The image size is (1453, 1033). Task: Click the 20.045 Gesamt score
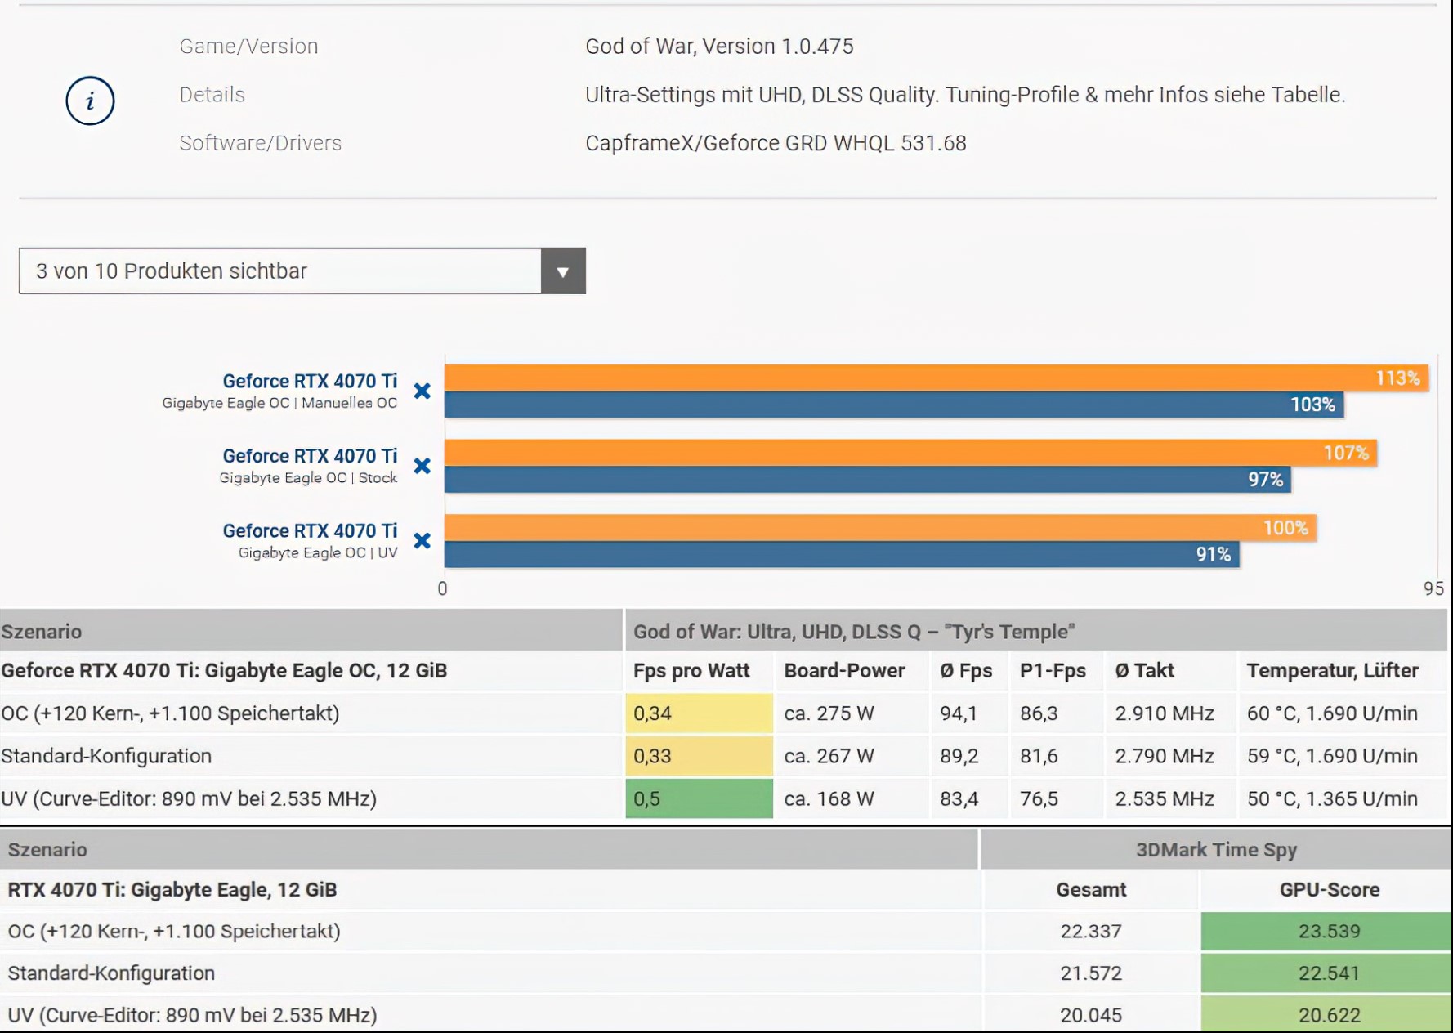coord(1091,1015)
